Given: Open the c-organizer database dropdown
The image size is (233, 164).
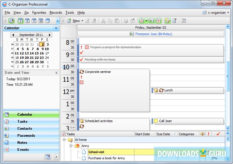Looking at the screenshot, I should pyautogui.click(x=216, y=13).
